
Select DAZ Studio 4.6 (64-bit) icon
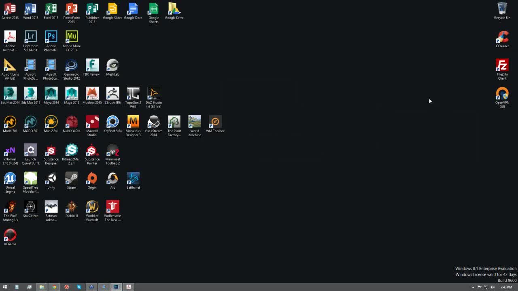[x=154, y=98]
